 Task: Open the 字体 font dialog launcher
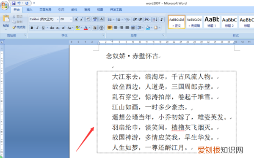pyautogui.click(x=103, y=35)
